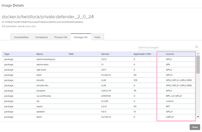The width and height of the screenshot is (202, 132).
Task: Sort by the Type column header
Action: pos(7,54)
